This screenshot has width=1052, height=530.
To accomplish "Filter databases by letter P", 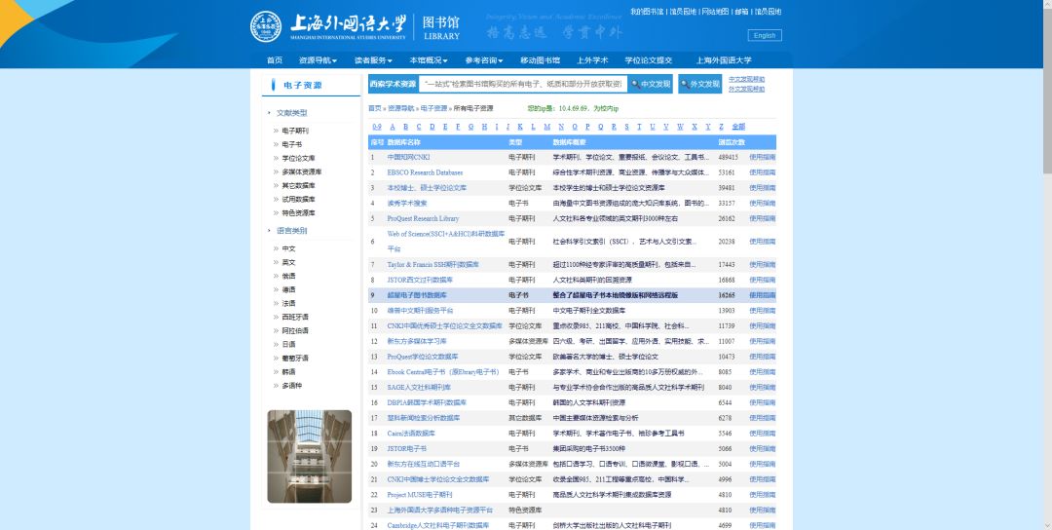I will coord(587,126).
